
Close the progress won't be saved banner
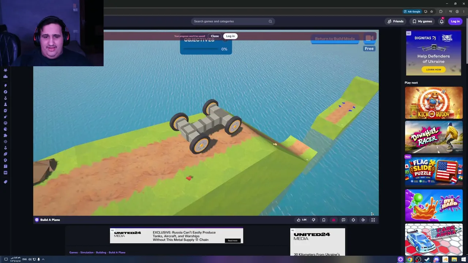coord(215,36)
